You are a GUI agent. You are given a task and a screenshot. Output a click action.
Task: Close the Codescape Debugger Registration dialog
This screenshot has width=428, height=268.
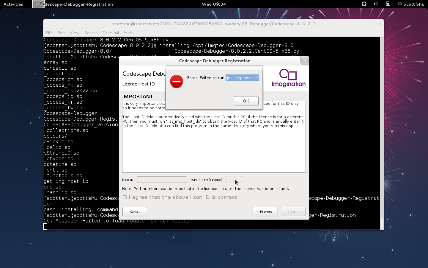(x=304, y=60)
